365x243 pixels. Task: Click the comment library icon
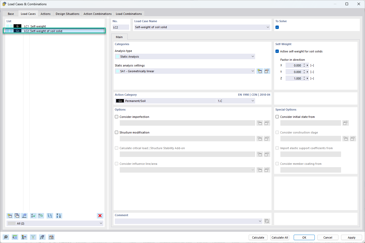point(267,221)
